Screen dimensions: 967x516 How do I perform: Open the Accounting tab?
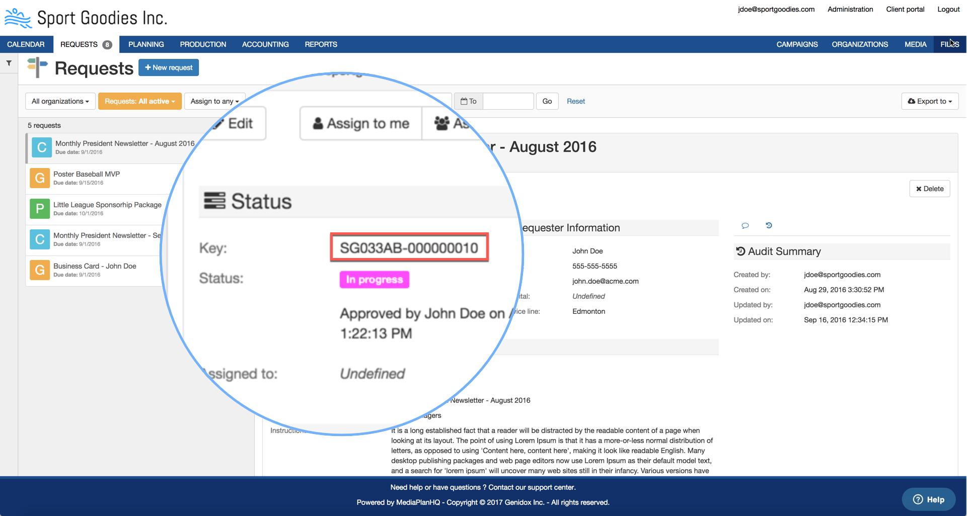click(265, 44)
